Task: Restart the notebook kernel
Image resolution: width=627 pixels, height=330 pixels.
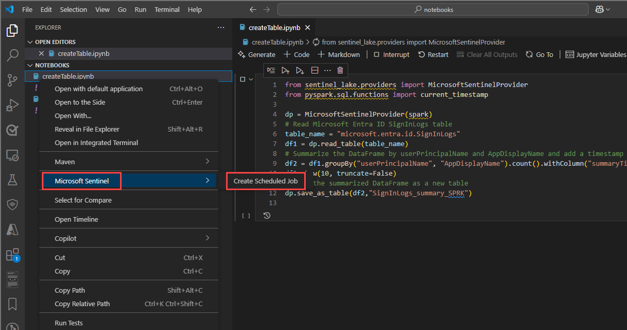Action: pyautogui.click(x=434, y=54)
